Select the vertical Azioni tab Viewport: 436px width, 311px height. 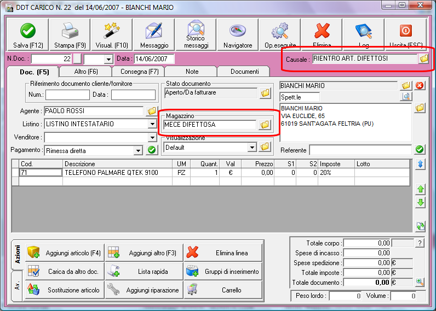coord(17,254)
